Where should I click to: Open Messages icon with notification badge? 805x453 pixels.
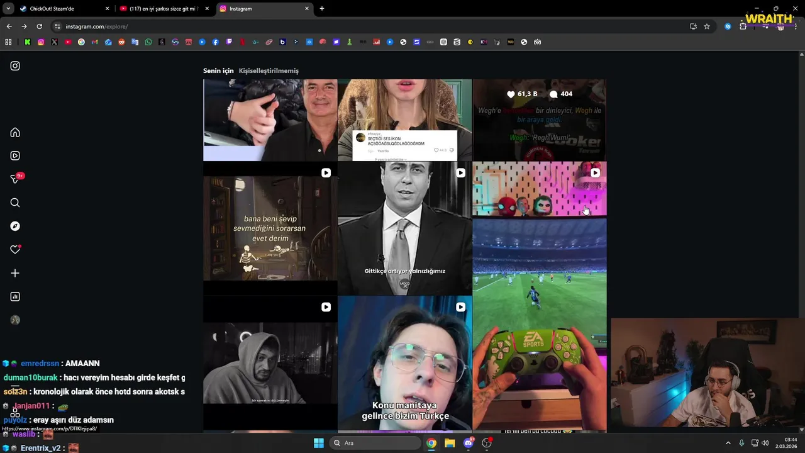point(16,179)
